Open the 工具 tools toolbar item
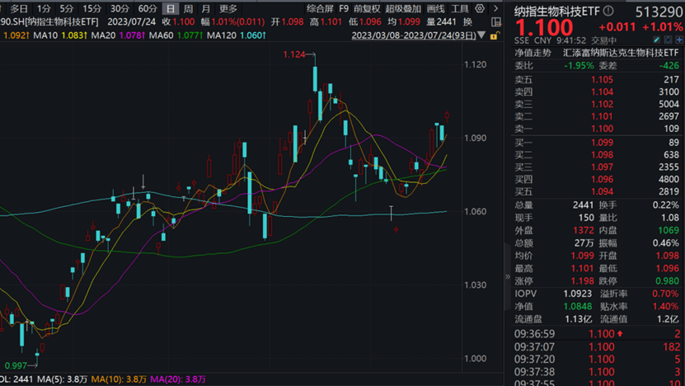Image resolution: width=685 pixels, height=386 pixels. 459,8
